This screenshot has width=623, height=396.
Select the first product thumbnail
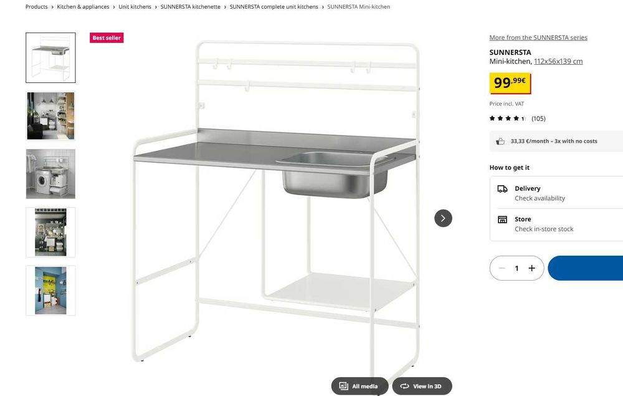(x=50, y=58)
